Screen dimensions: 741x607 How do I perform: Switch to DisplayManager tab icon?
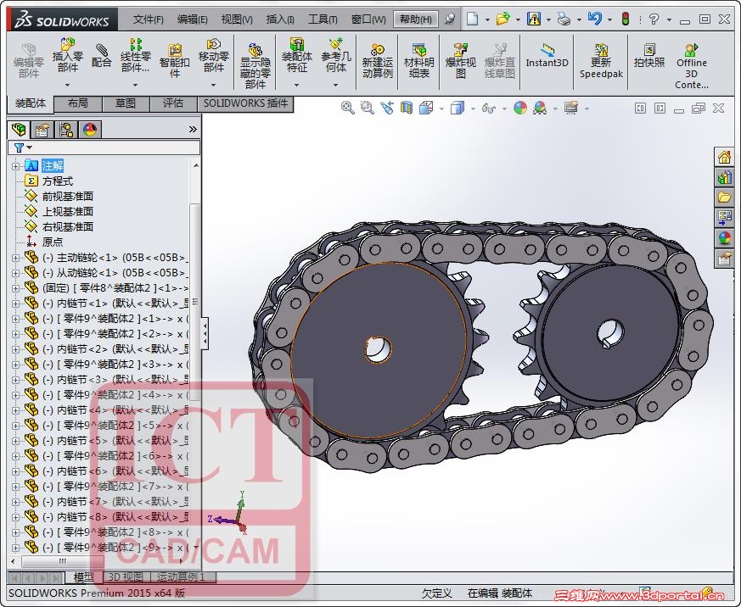[x=89, y=130]
